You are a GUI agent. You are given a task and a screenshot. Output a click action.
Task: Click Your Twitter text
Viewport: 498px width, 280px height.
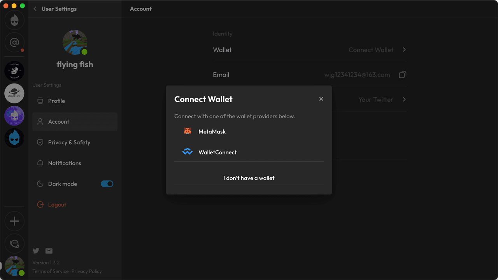pos(375,100)
